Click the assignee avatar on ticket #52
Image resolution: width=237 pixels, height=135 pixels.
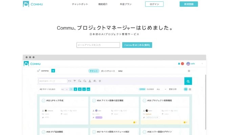point(46,111)
